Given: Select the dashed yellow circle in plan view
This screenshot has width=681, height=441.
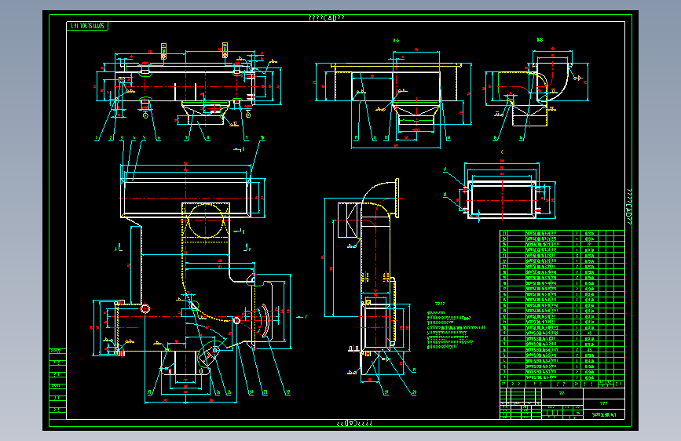Looking at the screenshot, I should 206,220.
